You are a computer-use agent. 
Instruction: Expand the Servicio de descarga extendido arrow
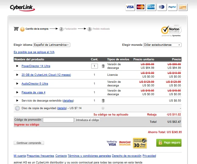(17, 100)
